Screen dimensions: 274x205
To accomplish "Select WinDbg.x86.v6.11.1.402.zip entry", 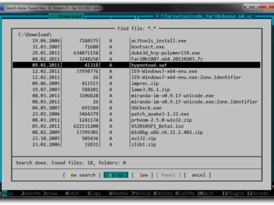I will [136, 132].
